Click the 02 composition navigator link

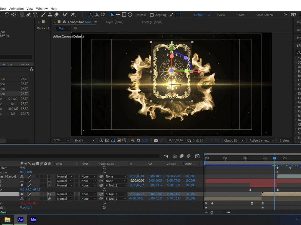76,28
